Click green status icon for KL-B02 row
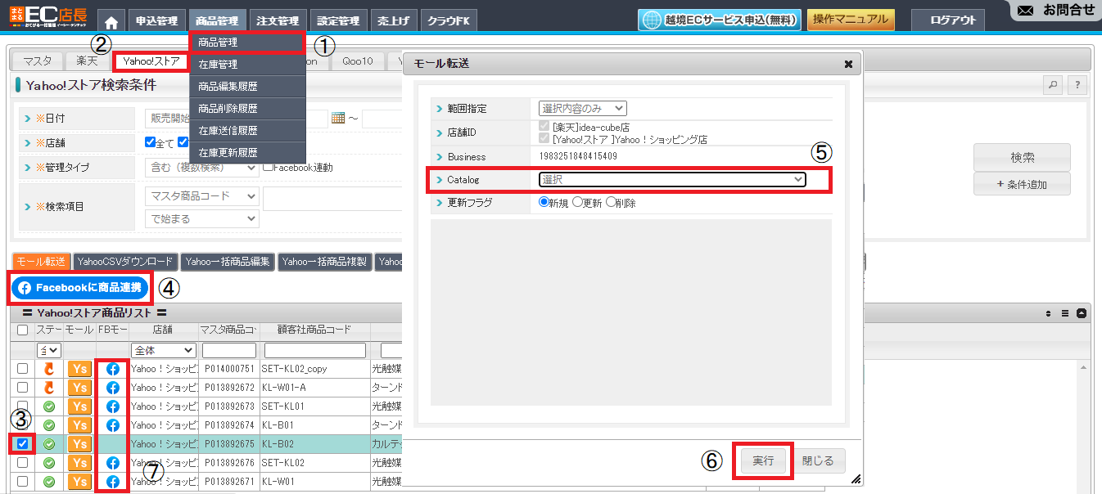Image resolution: width=1102 pixels, height=494 pixels. pyautogui.click(x=49, y=444)
